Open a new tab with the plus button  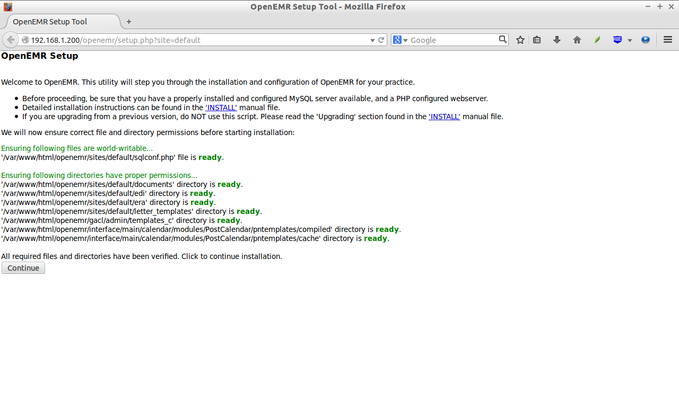click(x=128, y=22)
